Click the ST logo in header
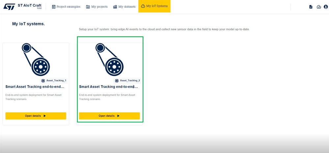The width and height of the screenshot is (329, 153). point(9,7)
